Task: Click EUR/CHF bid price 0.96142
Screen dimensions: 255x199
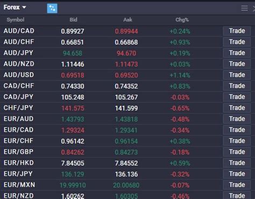Action: point(73,141)
